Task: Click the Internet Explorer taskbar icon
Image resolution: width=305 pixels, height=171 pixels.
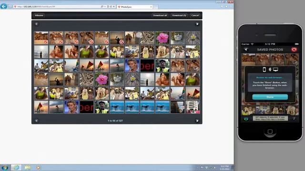Action: click(16, 167)
